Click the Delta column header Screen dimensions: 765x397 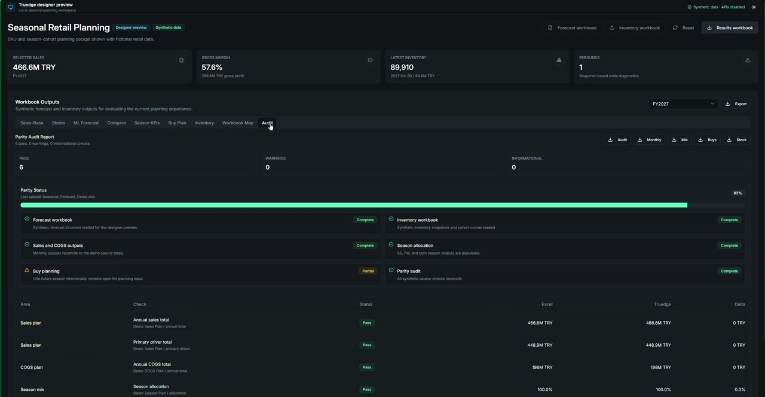point(740,304)
